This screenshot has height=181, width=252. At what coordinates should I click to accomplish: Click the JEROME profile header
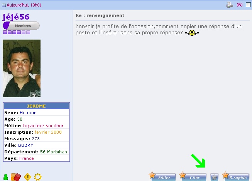pyautogui.click(x=36, y=106)
